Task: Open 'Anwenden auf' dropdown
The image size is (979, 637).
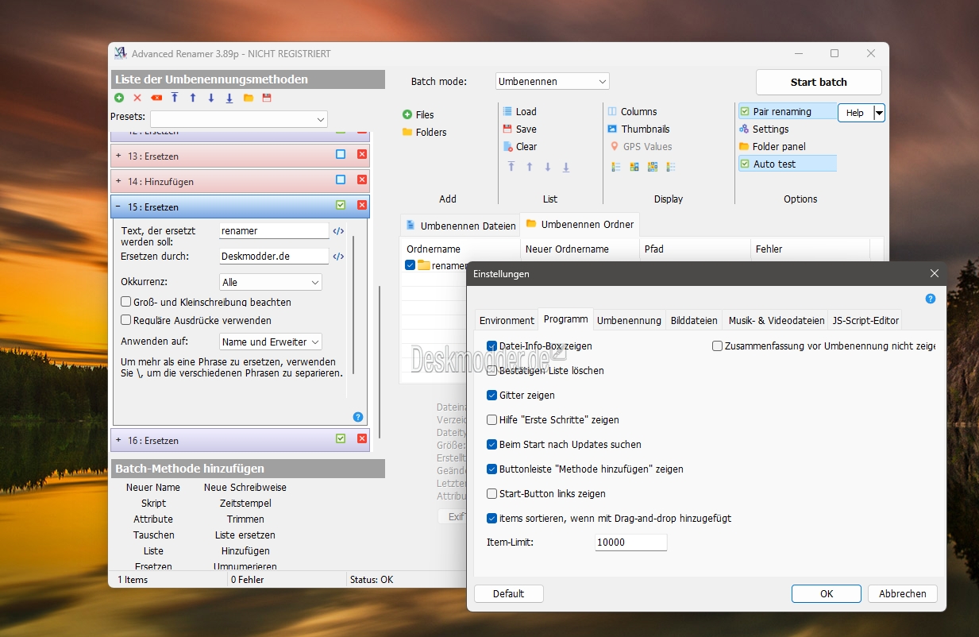Action: (270, 342)
